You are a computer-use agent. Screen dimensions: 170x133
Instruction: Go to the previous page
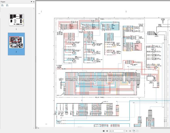tap(107, 131)
